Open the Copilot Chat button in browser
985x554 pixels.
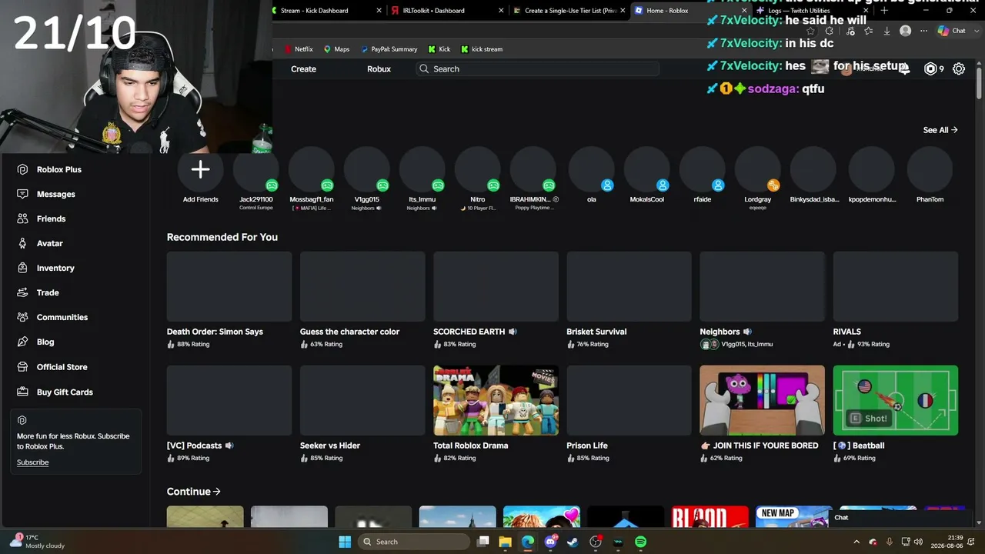[x=952, y=31]
